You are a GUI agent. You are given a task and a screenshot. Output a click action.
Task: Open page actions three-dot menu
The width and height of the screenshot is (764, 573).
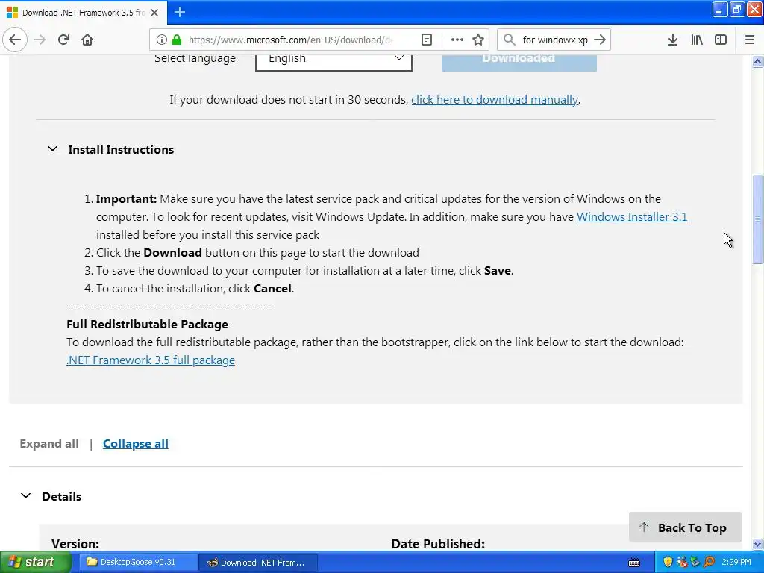457,40
